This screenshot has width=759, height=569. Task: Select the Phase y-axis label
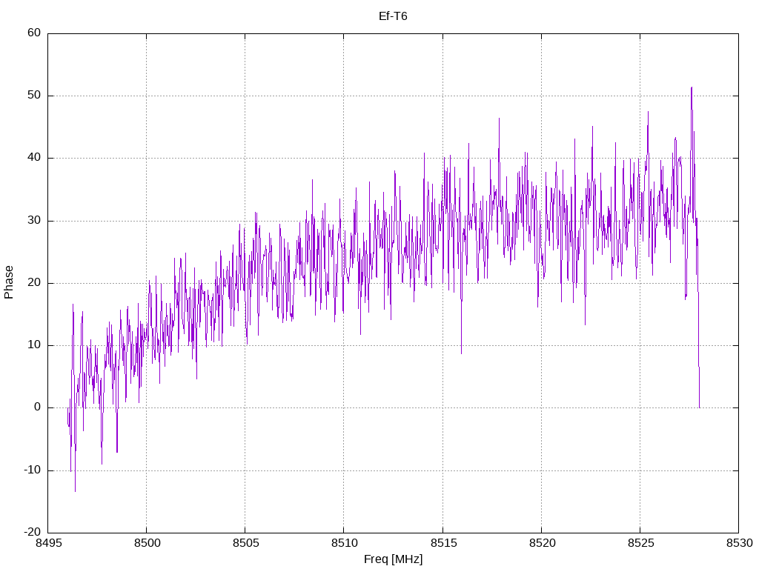9,282
